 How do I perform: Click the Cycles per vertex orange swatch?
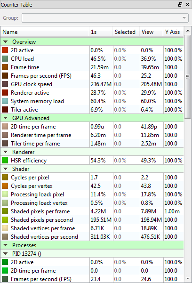point(5,186)
